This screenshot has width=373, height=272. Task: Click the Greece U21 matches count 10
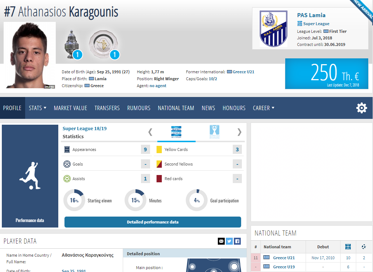coord(348,258)
